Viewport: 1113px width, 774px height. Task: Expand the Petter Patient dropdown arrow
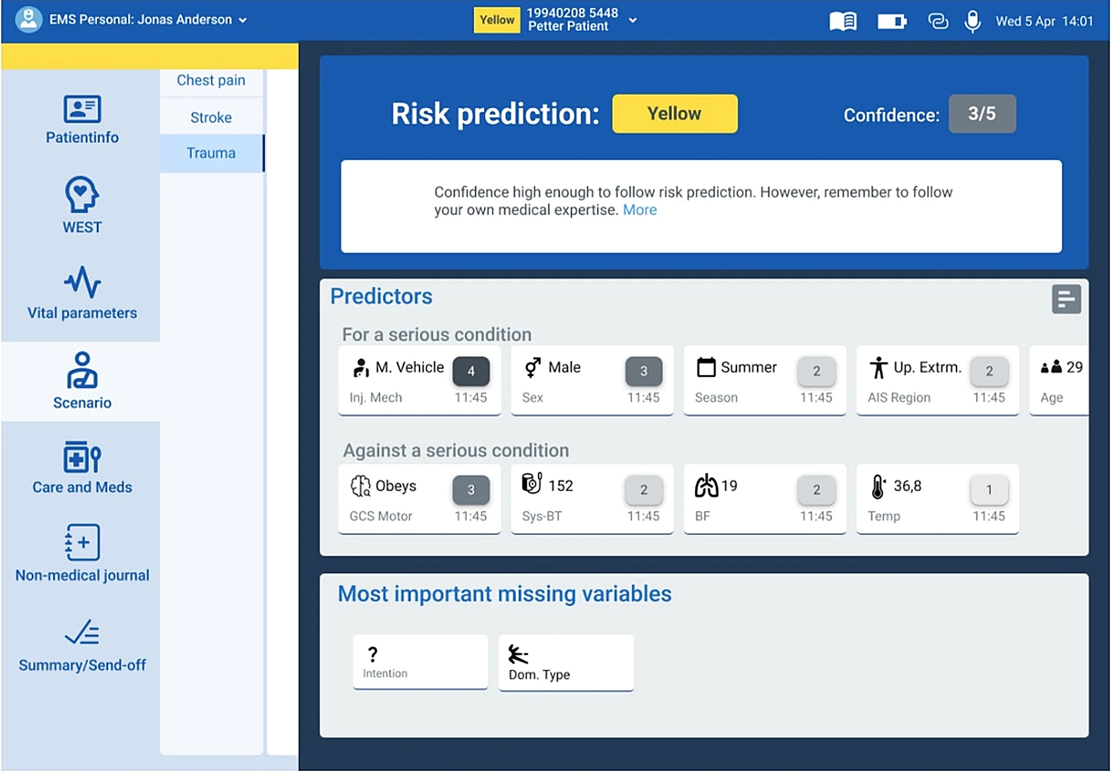(632, 20)
